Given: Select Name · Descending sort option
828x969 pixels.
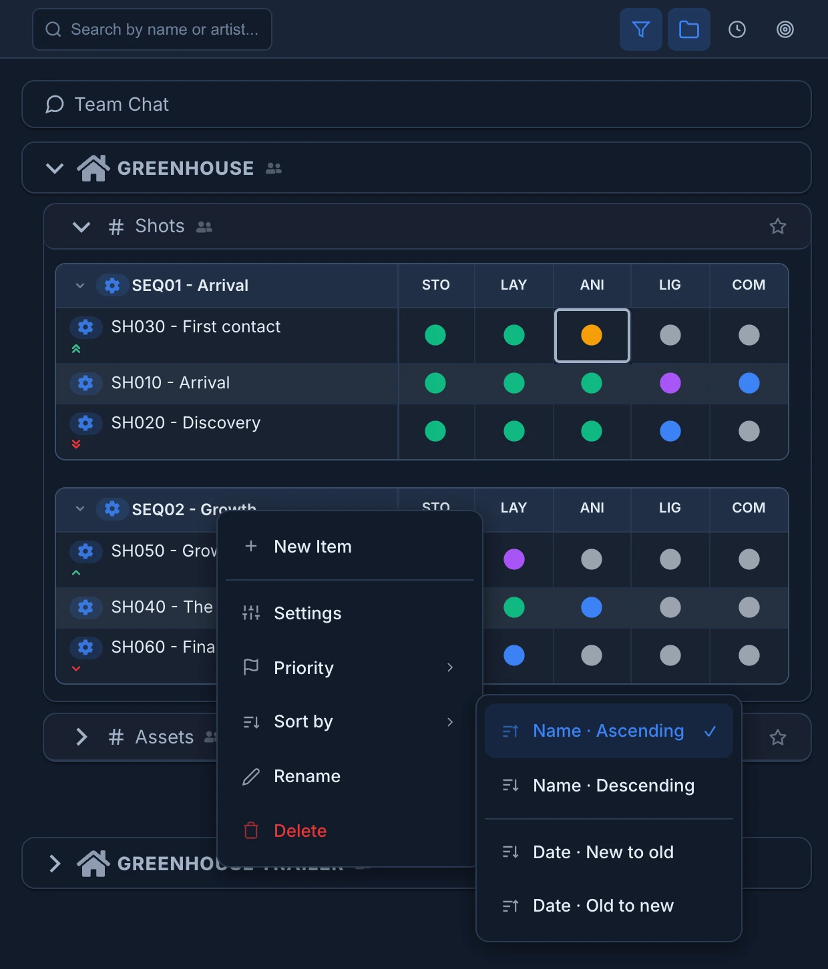Looking at the screenshot, I should tap(609, 785).
